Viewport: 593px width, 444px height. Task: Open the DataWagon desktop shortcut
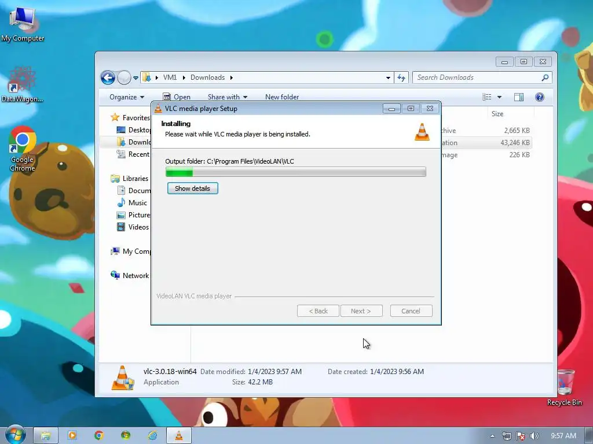(22, 85)
